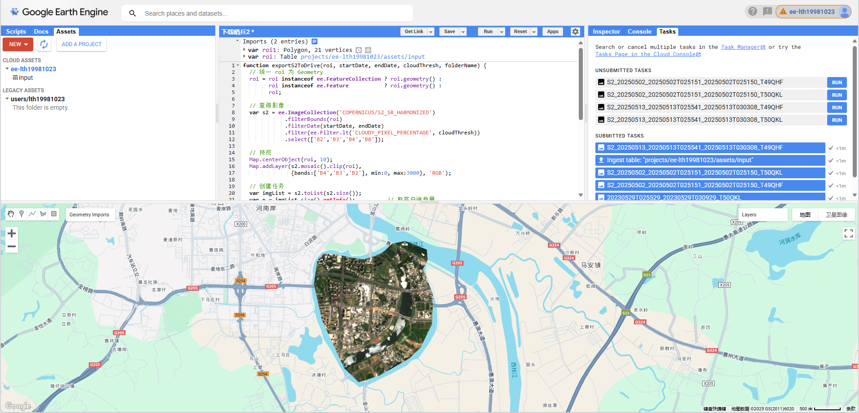
Task: Open Tasks Page in the Cloud Console link
Action: click(x=648, y=54)
